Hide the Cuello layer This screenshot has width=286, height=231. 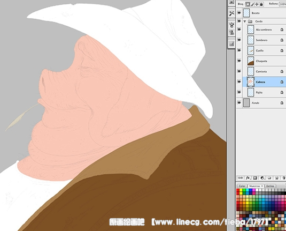pyautogui.click(x=239, y=50)
